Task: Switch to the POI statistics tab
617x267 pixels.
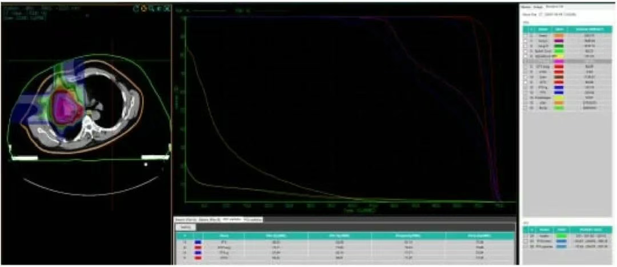Action: point(253,220)
